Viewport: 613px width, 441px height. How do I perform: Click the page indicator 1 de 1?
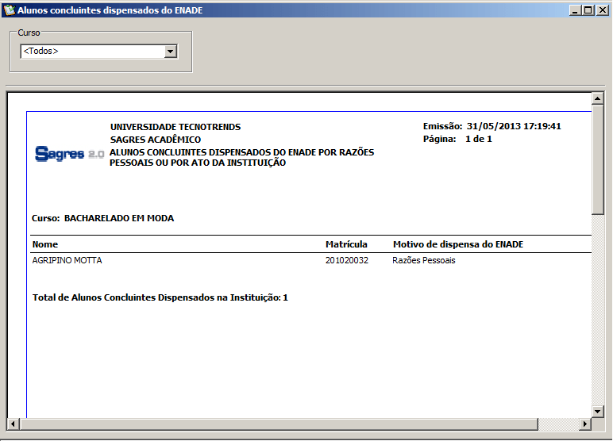pos(479,139)
